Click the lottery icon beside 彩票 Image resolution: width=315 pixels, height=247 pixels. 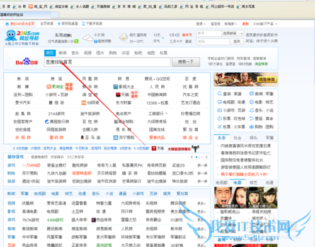tap(219, 118)
